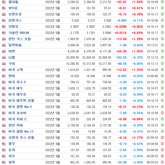Click green clock icon in 미국 커피 C row
The image size is (165, 165).
coord(162,119)
